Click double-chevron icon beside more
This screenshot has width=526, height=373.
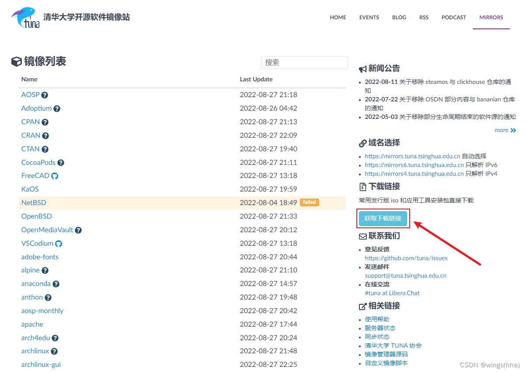click(x=513, y=130)
